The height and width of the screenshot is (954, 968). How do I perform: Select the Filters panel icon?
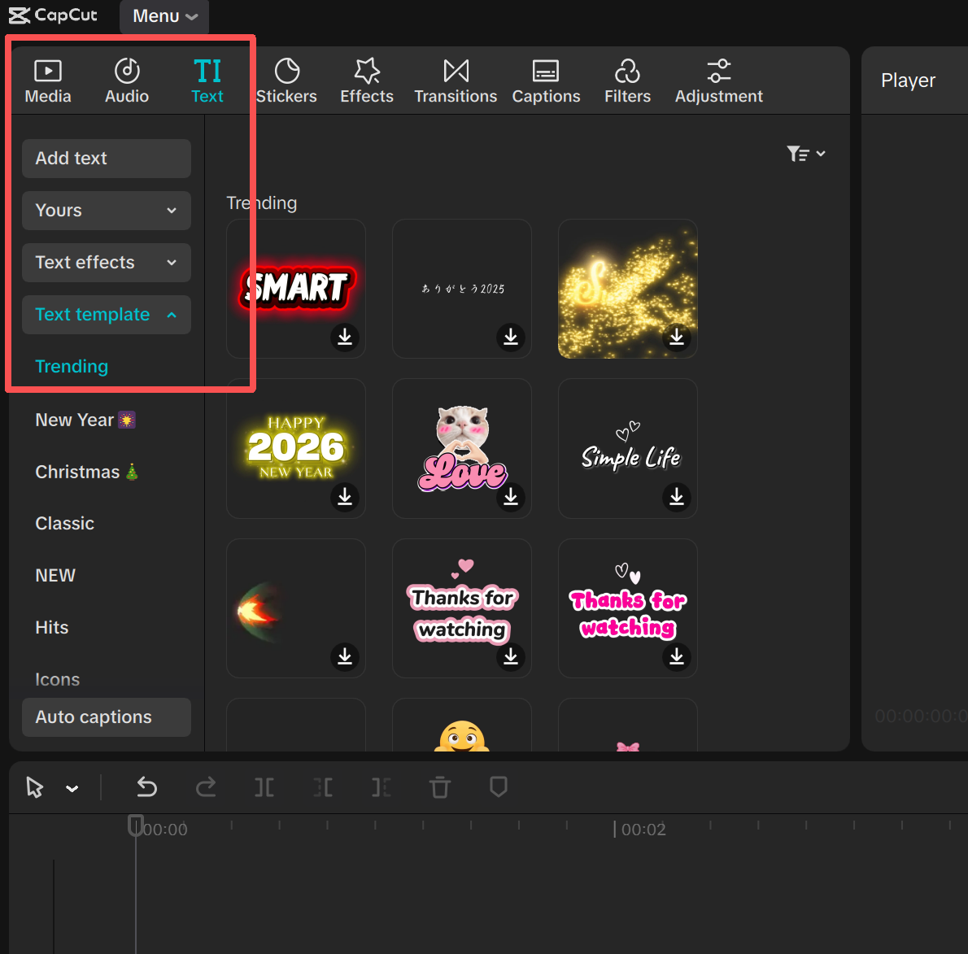[627, 79]
